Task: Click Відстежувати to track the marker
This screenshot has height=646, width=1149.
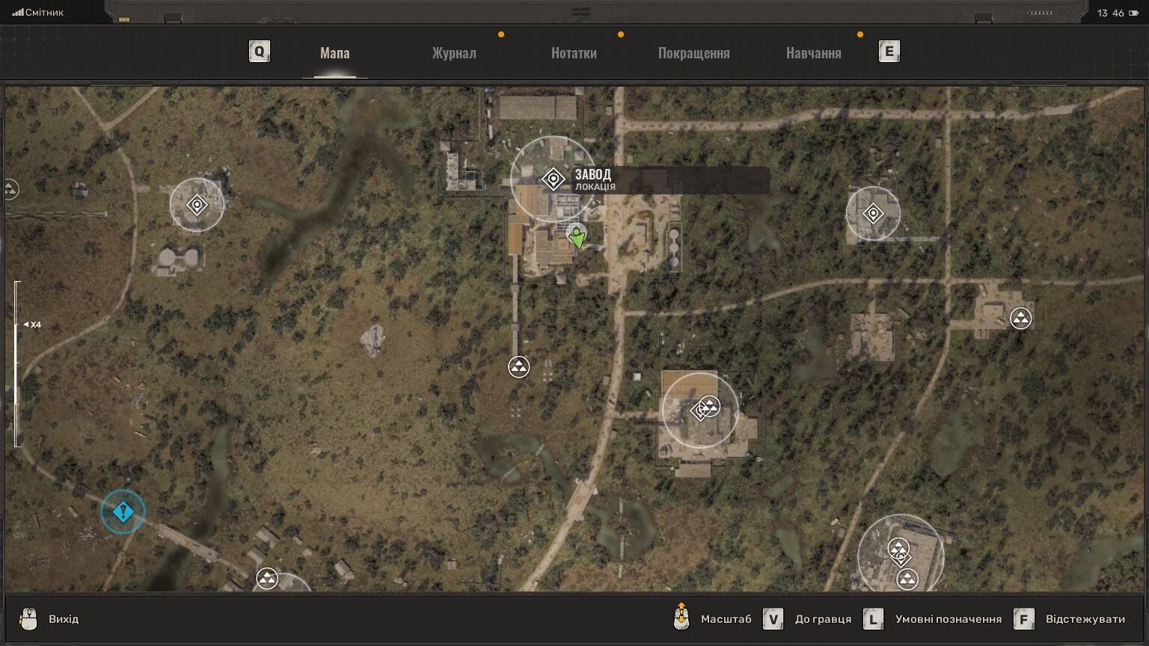Action: tap(1085, 619)
